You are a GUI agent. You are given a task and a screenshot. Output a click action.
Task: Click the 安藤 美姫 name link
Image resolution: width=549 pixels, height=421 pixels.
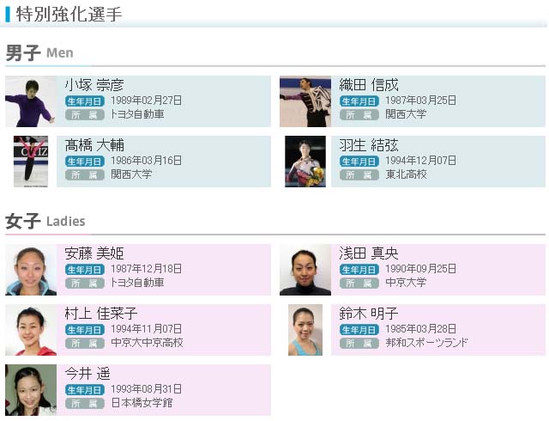click(x=94, y=253)
